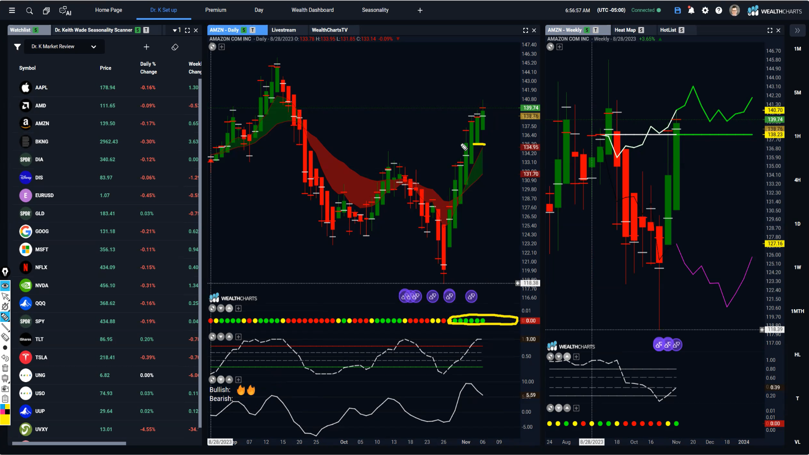
Task: Maximize the AMZN Weekly chart panel
Action: (x=770, y=30)
